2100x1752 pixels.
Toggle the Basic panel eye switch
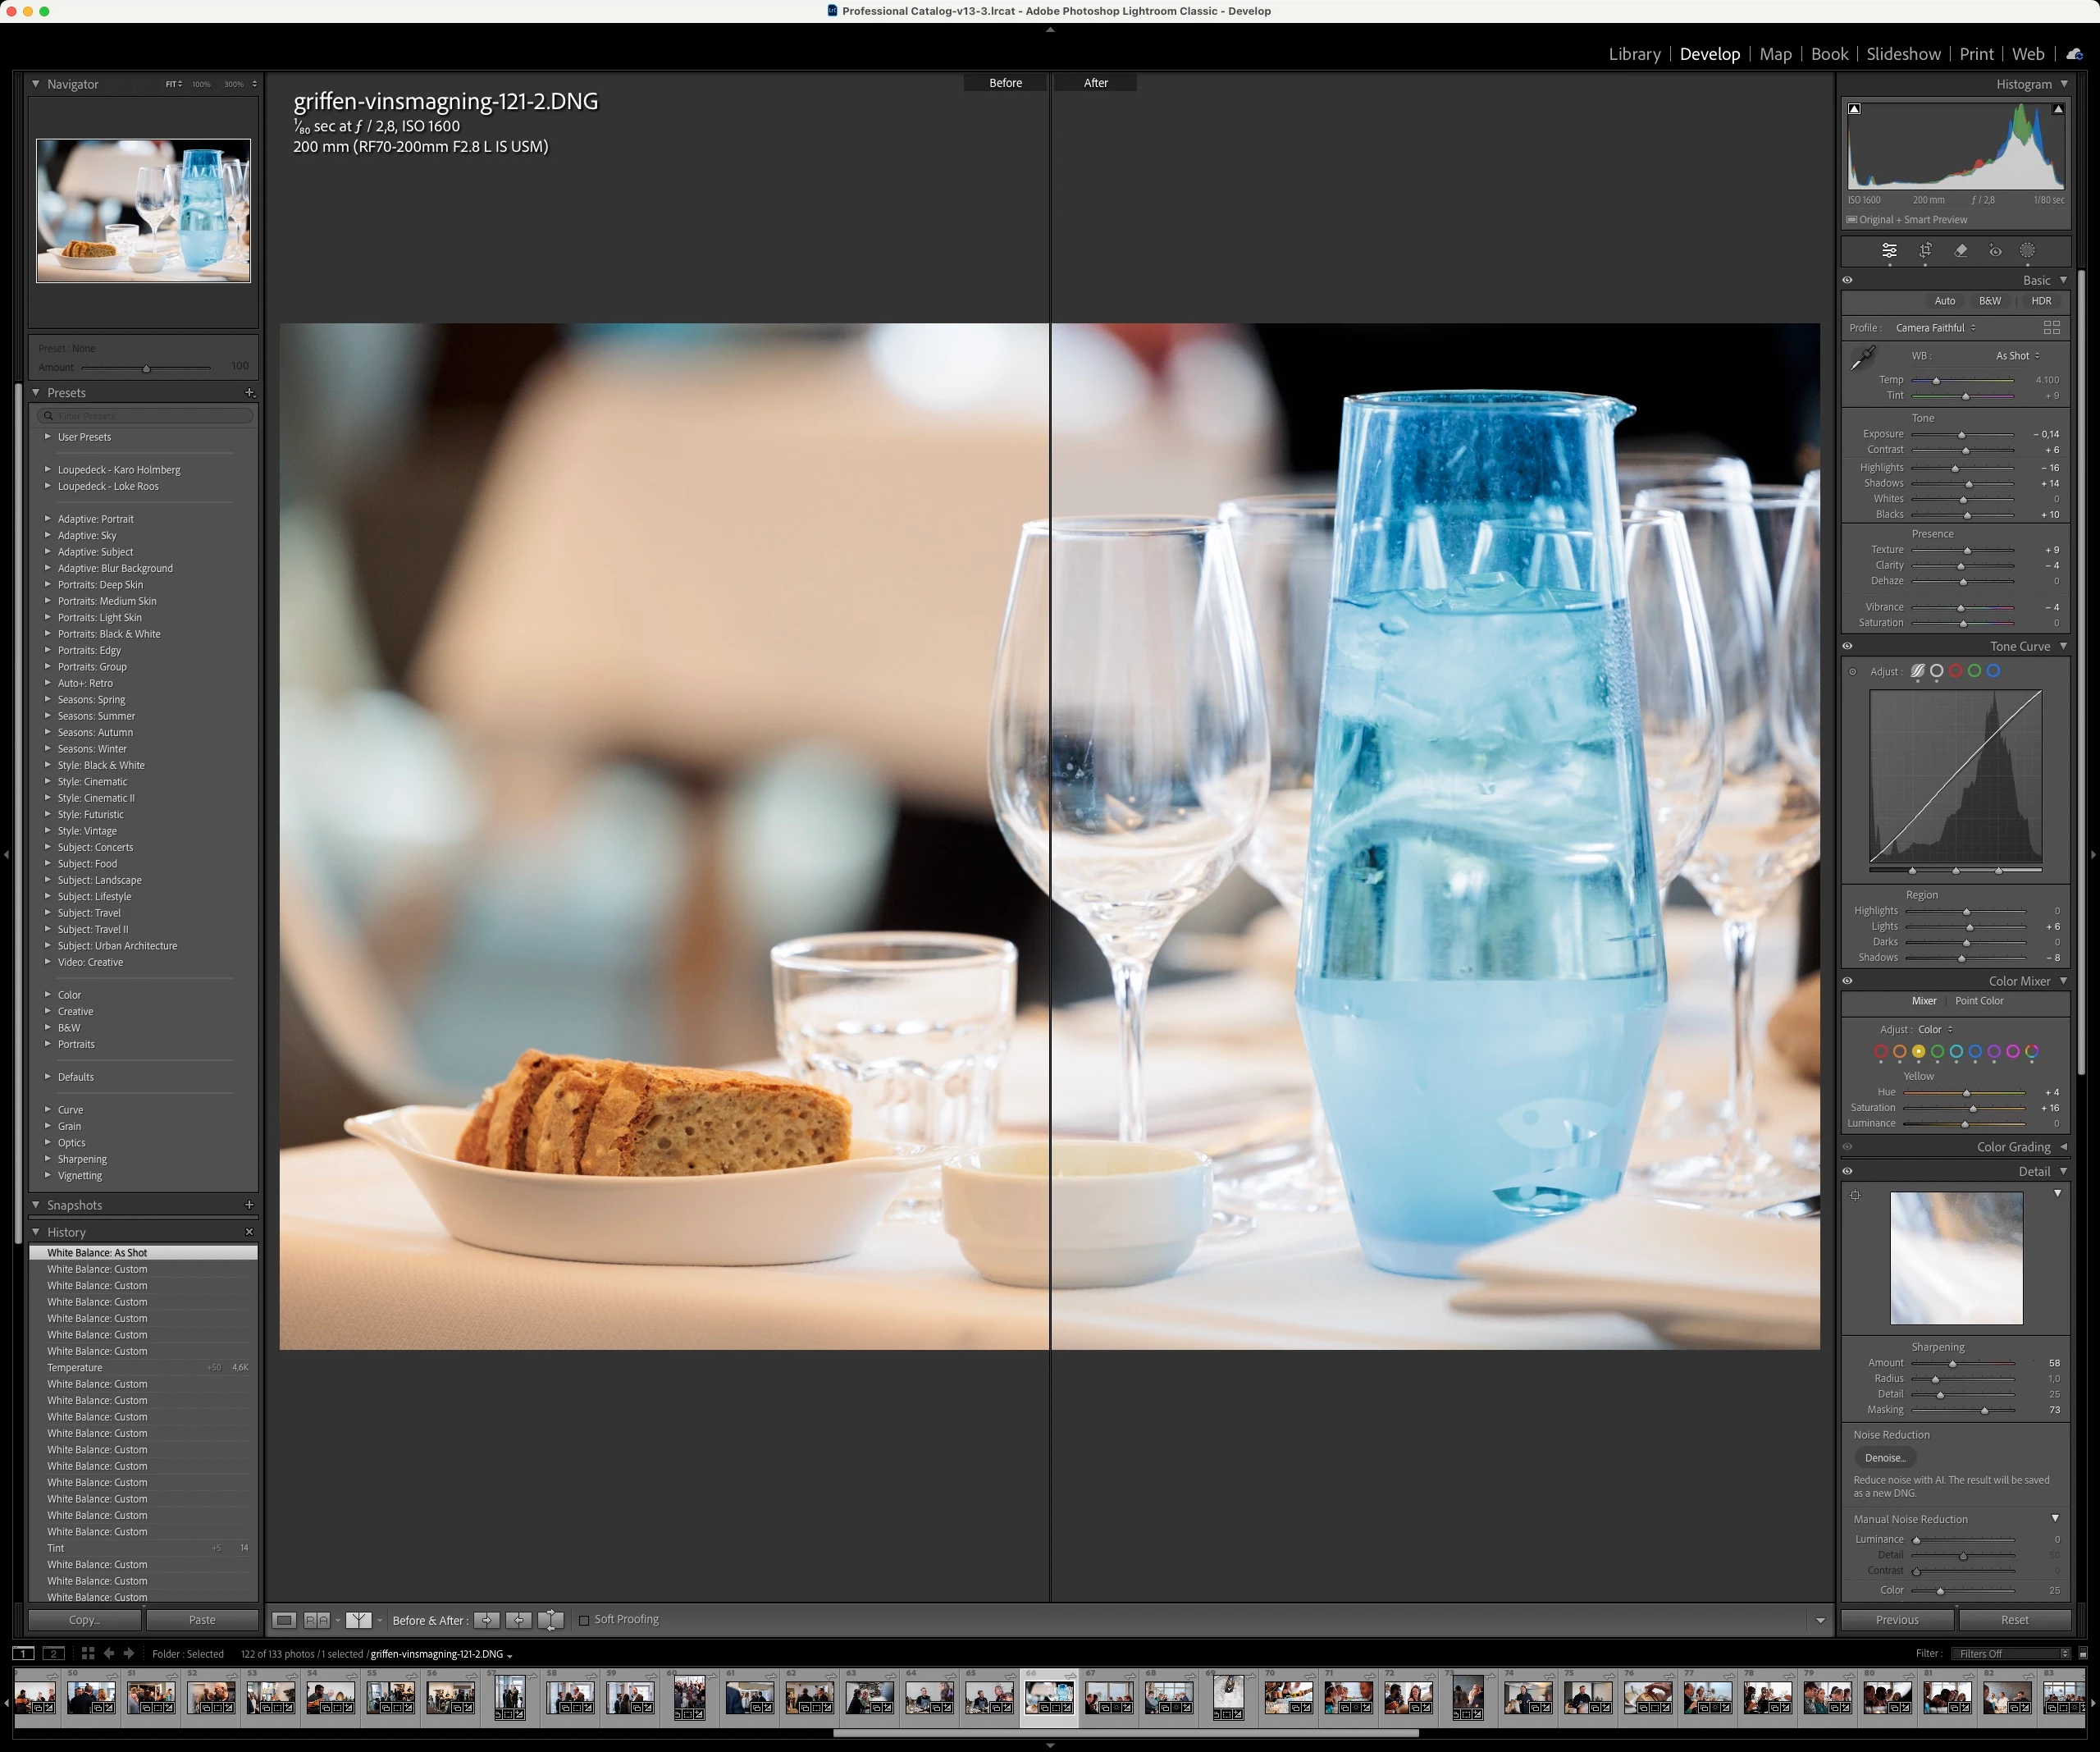[x=1847, y=280]
